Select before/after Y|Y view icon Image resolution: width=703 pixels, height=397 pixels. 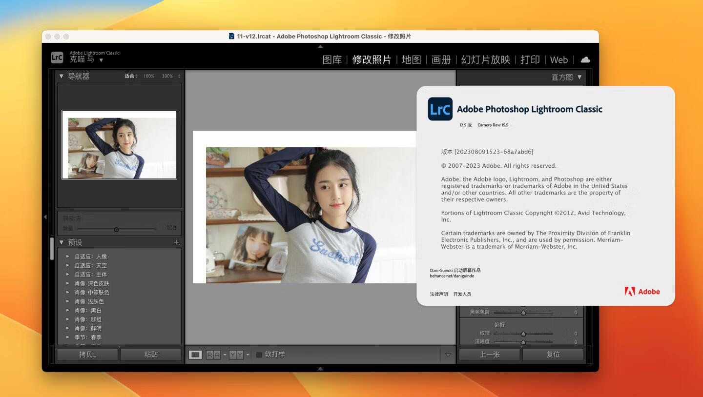coord(236,355)
